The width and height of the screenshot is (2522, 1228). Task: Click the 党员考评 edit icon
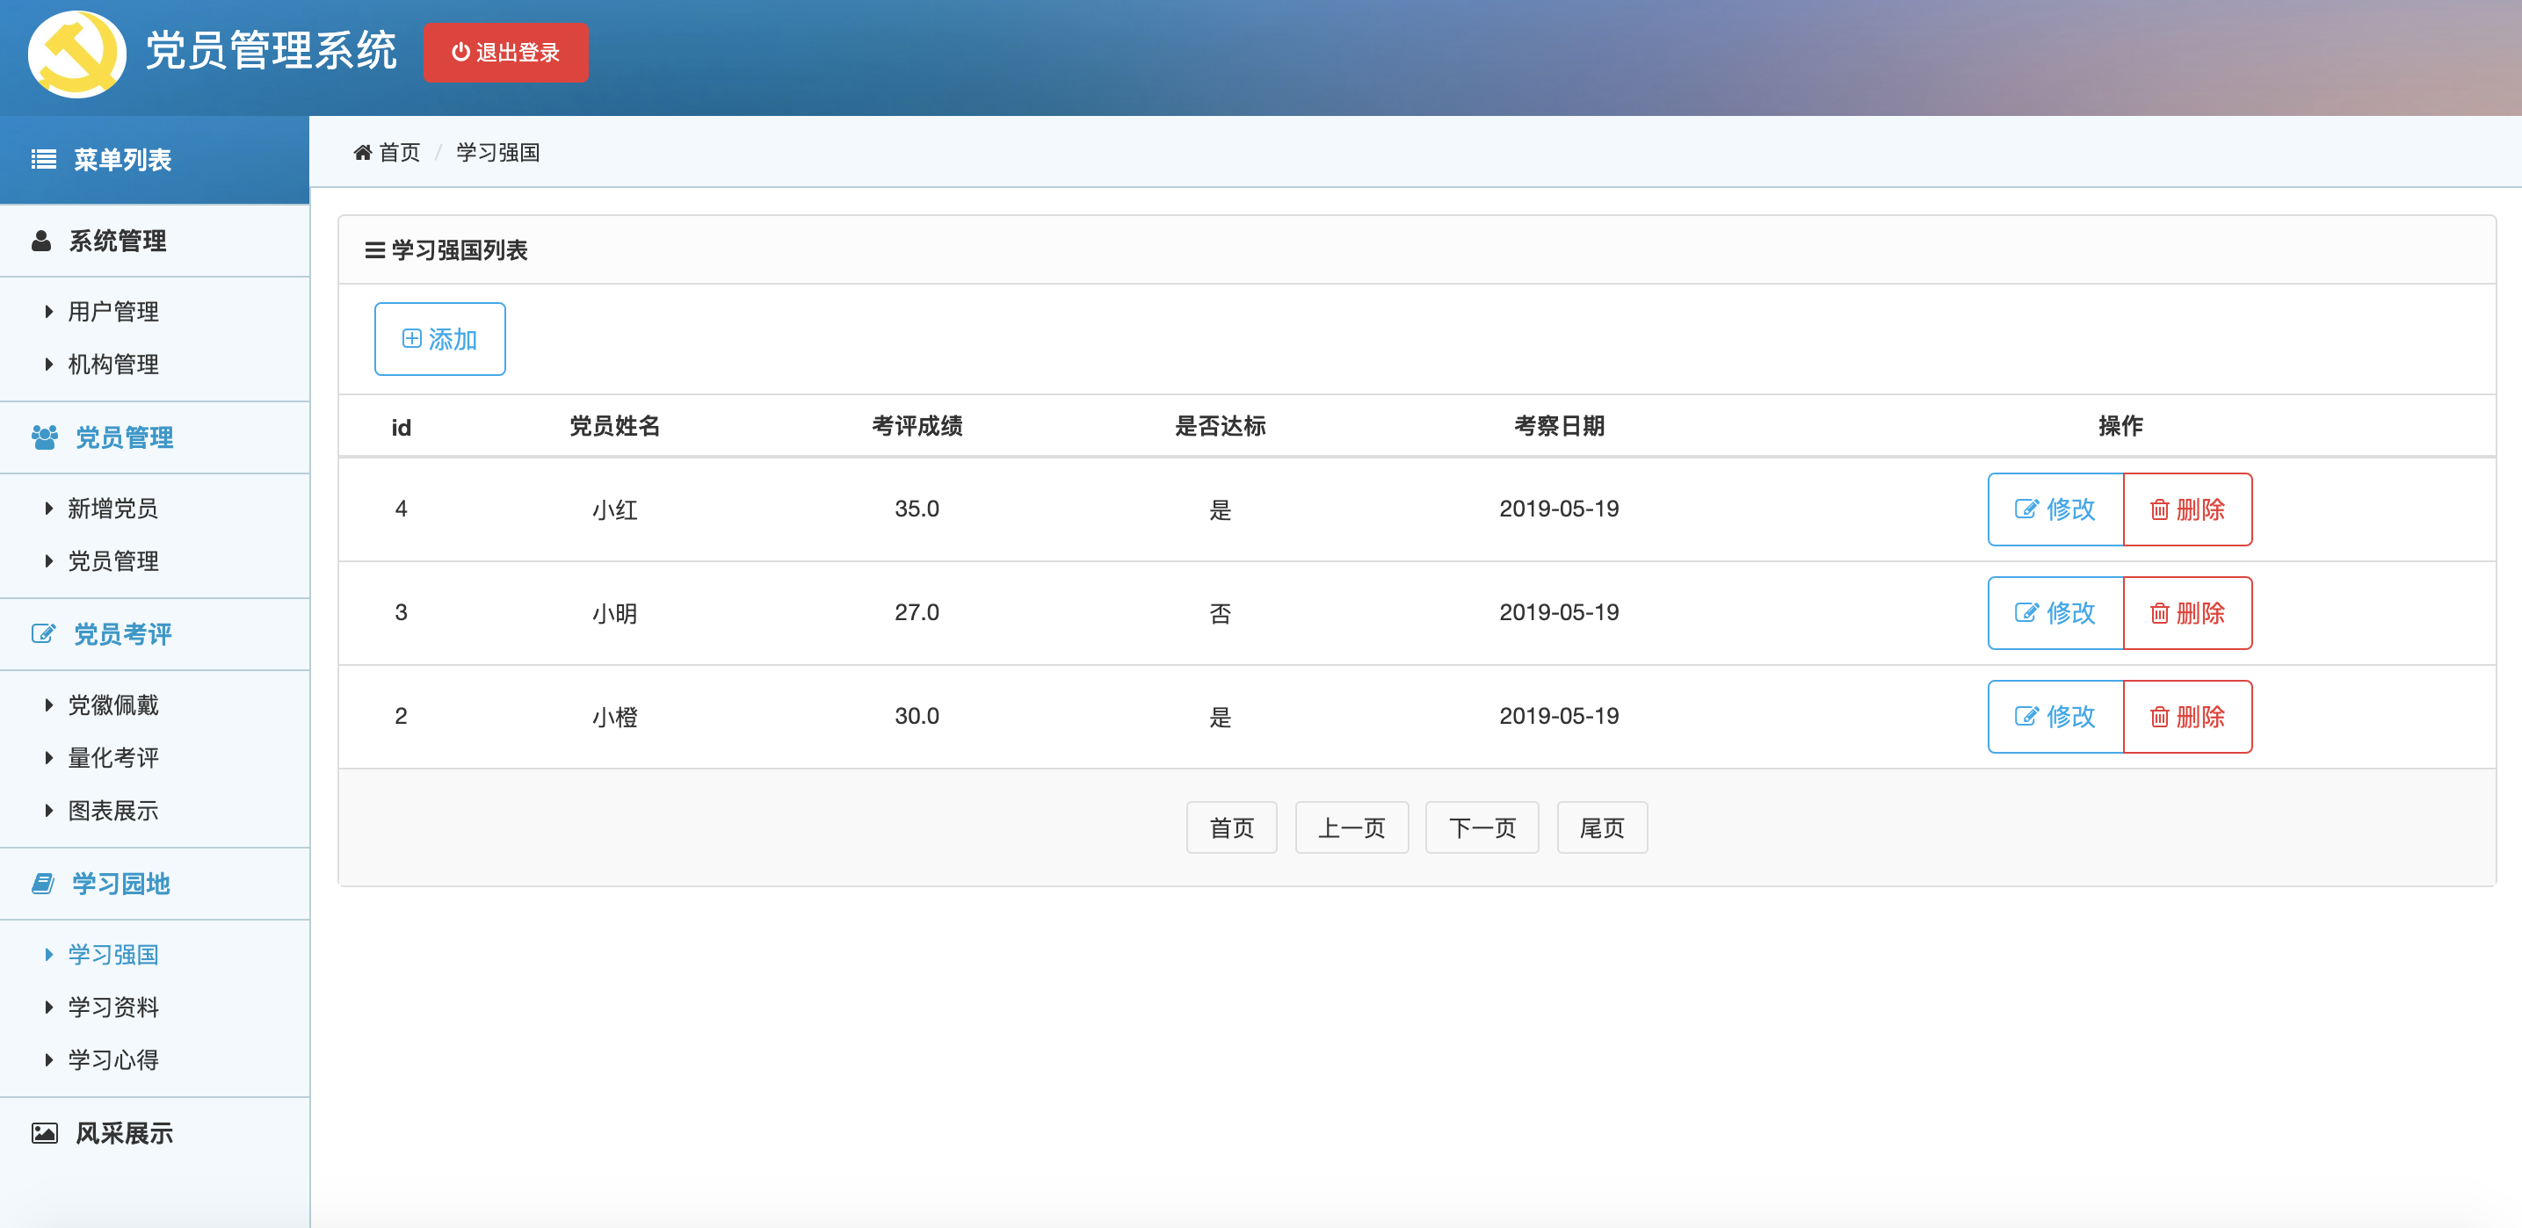43,634
